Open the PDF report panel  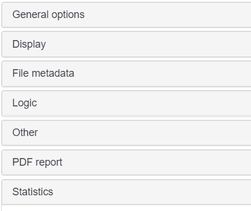(126, 163)
